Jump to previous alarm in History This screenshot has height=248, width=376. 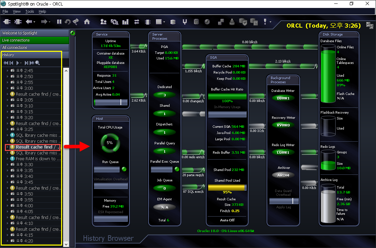[x=6, y=63]
